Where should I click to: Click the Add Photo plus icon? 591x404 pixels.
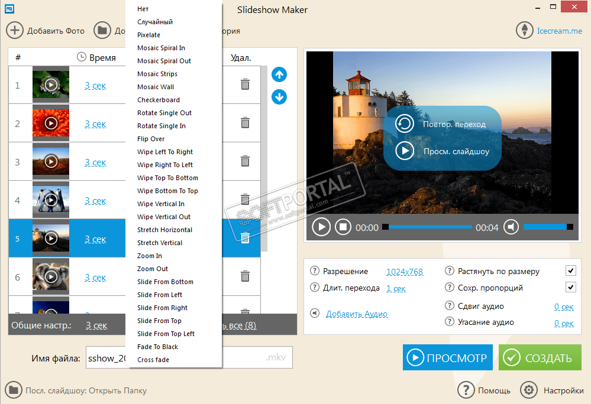pyautogui.click(x=14, y=31)
